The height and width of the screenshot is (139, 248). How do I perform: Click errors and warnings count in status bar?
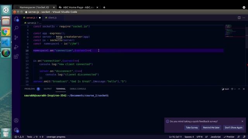pyautogui.click(x=19, y=137)
